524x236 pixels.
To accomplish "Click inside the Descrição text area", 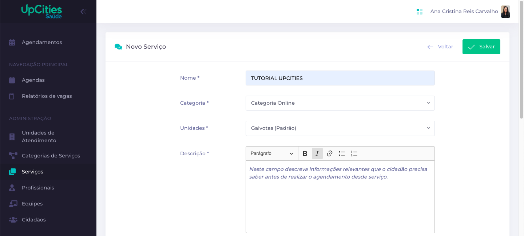I will [340, 197].
